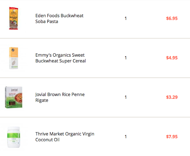Open Emmy's Organics Sweet Buckwheat Super Cereal
The width and height of the screenshot is (190, 156).
pos(61,58)
